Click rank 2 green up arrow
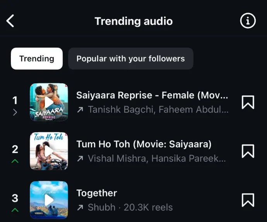This screenshot has height=222, width=267. click(15, 161)
